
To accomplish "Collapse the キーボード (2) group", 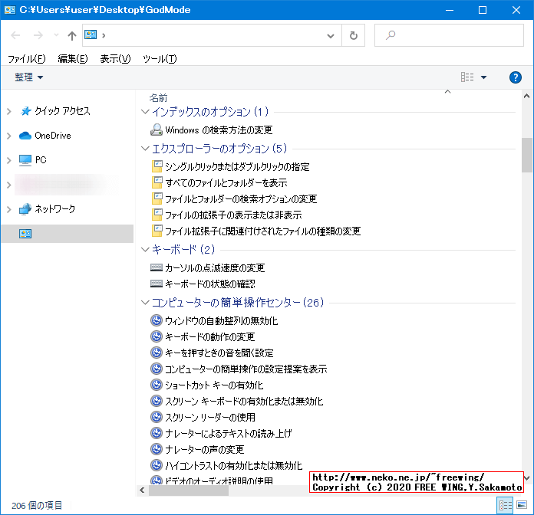I will click(146, 250).
